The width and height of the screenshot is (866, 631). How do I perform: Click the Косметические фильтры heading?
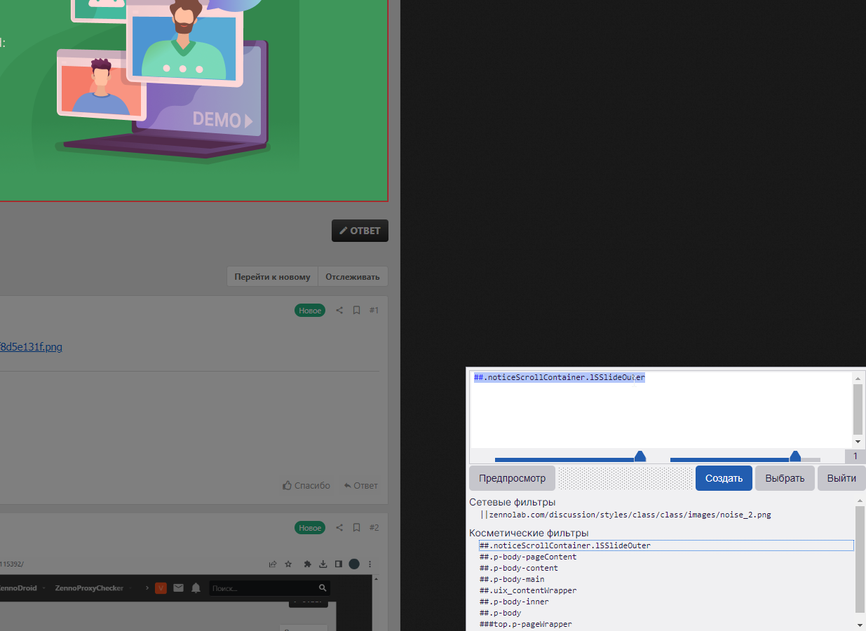click(x=529, y=533)
